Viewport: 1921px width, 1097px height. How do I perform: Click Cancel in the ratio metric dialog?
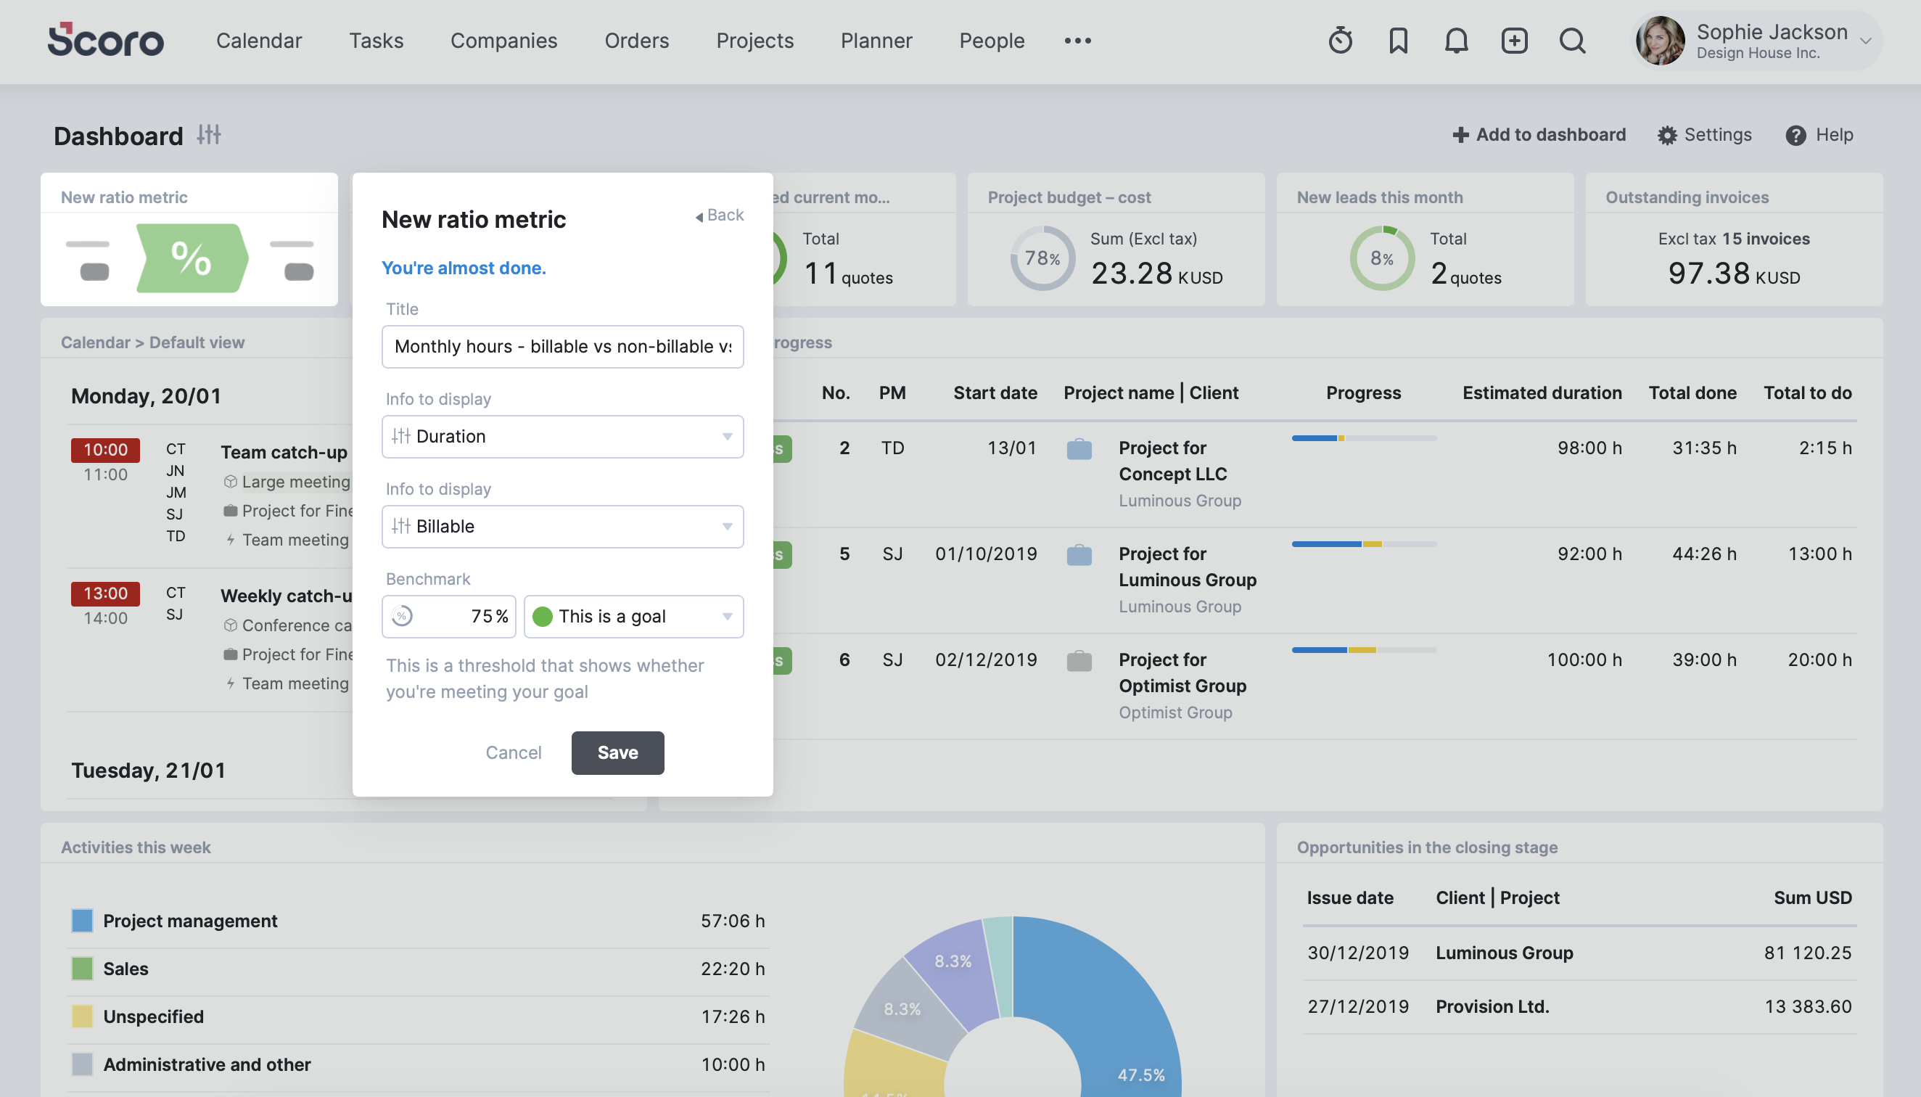pyautogui.click(x=513, y=752)
